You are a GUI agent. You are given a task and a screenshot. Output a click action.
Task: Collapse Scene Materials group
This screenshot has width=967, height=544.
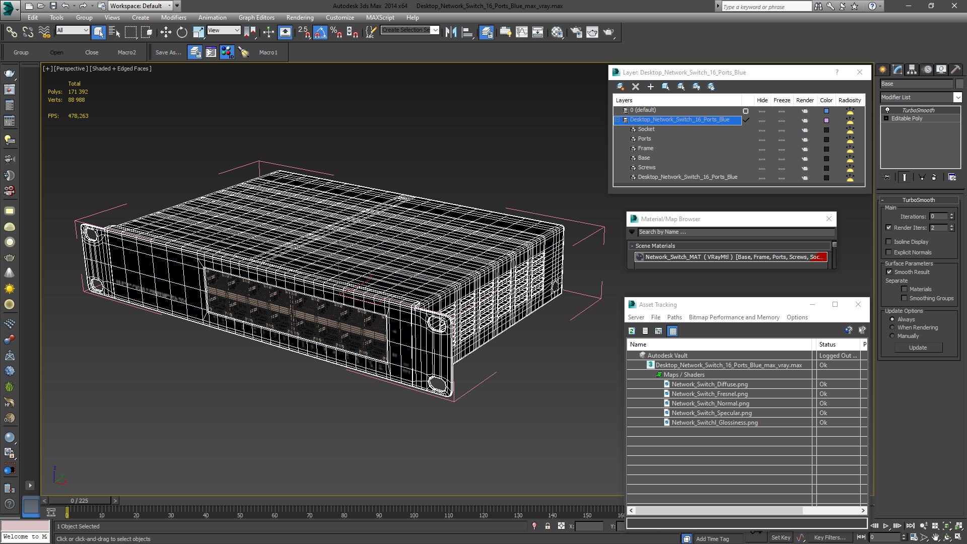[632, 246]
